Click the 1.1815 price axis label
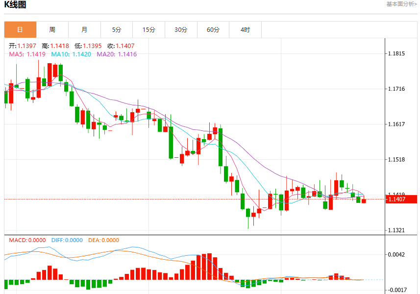Screen dimensions: 420x294 point(396,53)
